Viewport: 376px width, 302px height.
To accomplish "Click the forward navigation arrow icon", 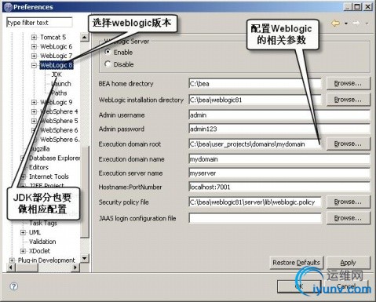I will tap(356, 24).
